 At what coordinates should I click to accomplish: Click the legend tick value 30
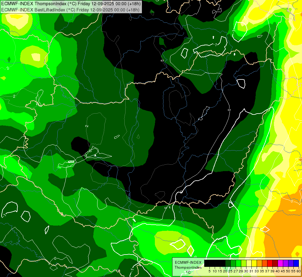coord(246,271)
